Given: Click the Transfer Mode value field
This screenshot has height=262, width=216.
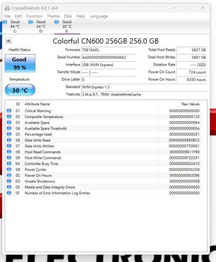Looking at the screenshot, I should [109, 72].
